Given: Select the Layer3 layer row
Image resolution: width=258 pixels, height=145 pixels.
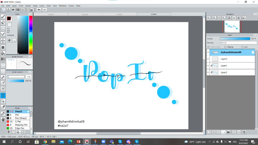Looking at the screenshot, I should tap(231, 59).
